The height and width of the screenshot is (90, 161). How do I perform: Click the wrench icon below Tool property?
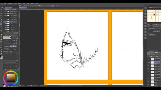click(18, 61)
